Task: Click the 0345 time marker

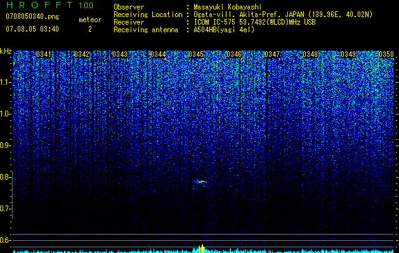Action: pos(196,54)
